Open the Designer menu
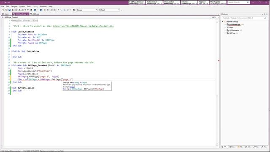Image resolution: width=270 pixels, height=152 pixels. [x=14, y=7]
